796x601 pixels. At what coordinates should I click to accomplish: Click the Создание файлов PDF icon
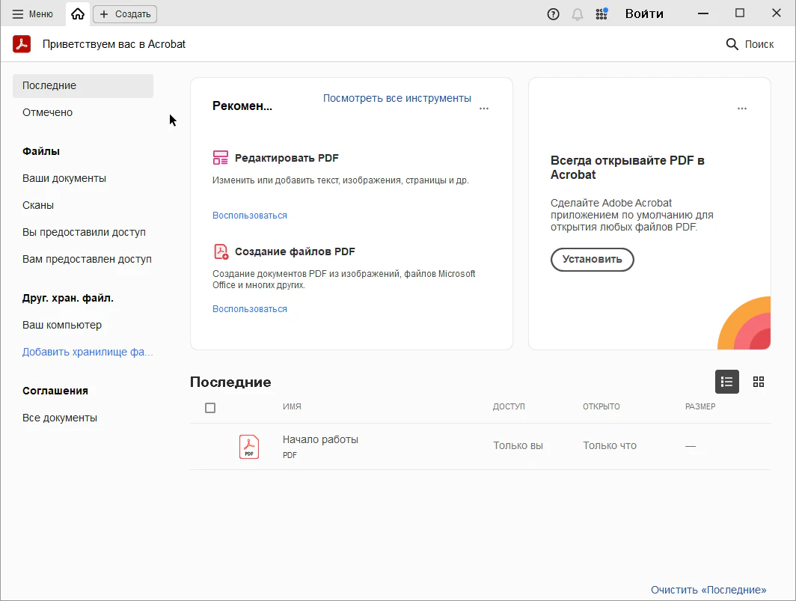click(x=221, y=251)
